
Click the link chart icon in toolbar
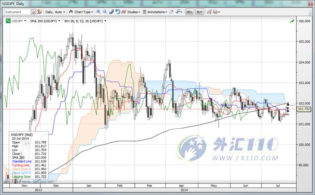(111, 12)
